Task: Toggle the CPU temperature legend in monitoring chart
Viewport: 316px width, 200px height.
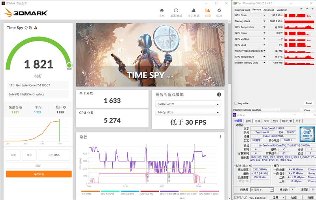Action: (x=110, y=192)
